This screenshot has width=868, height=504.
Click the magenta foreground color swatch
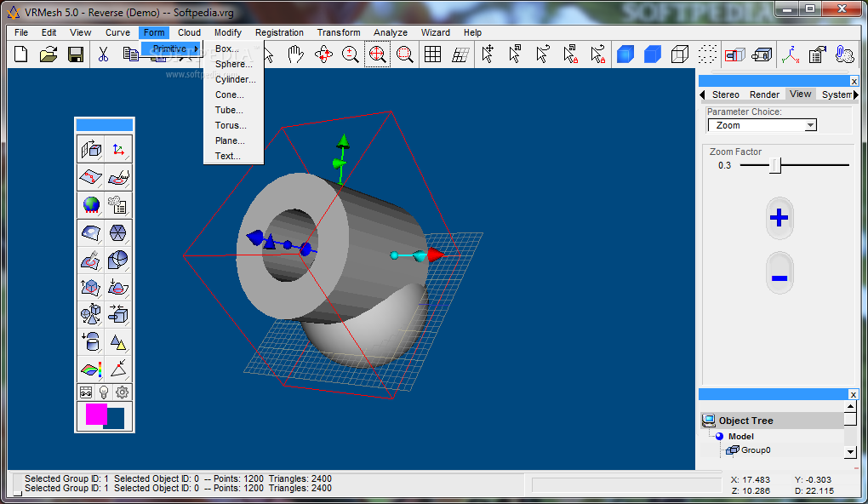click(96, 414)
